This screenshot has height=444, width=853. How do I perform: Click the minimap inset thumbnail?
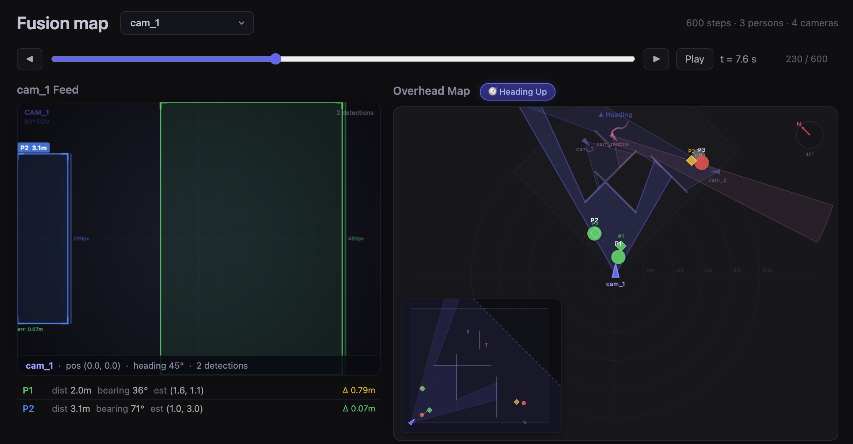point(481,366)
